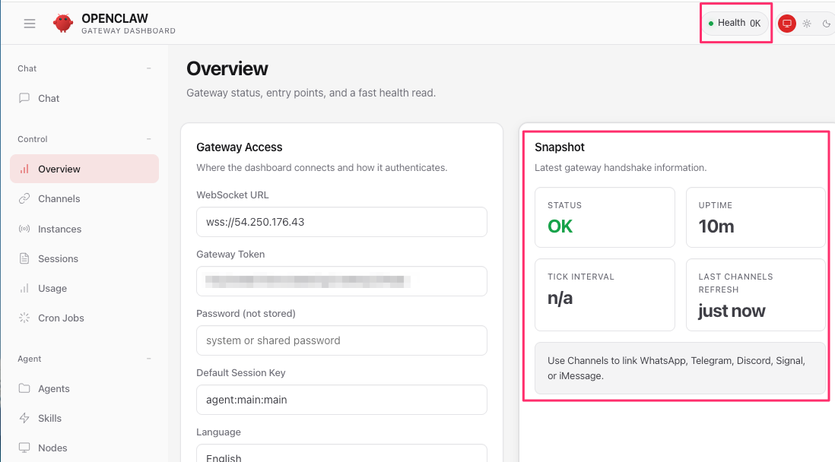835x462 pixels.
Task: Focus the Password (not stored) field
Action: click(x=341, y=340)
